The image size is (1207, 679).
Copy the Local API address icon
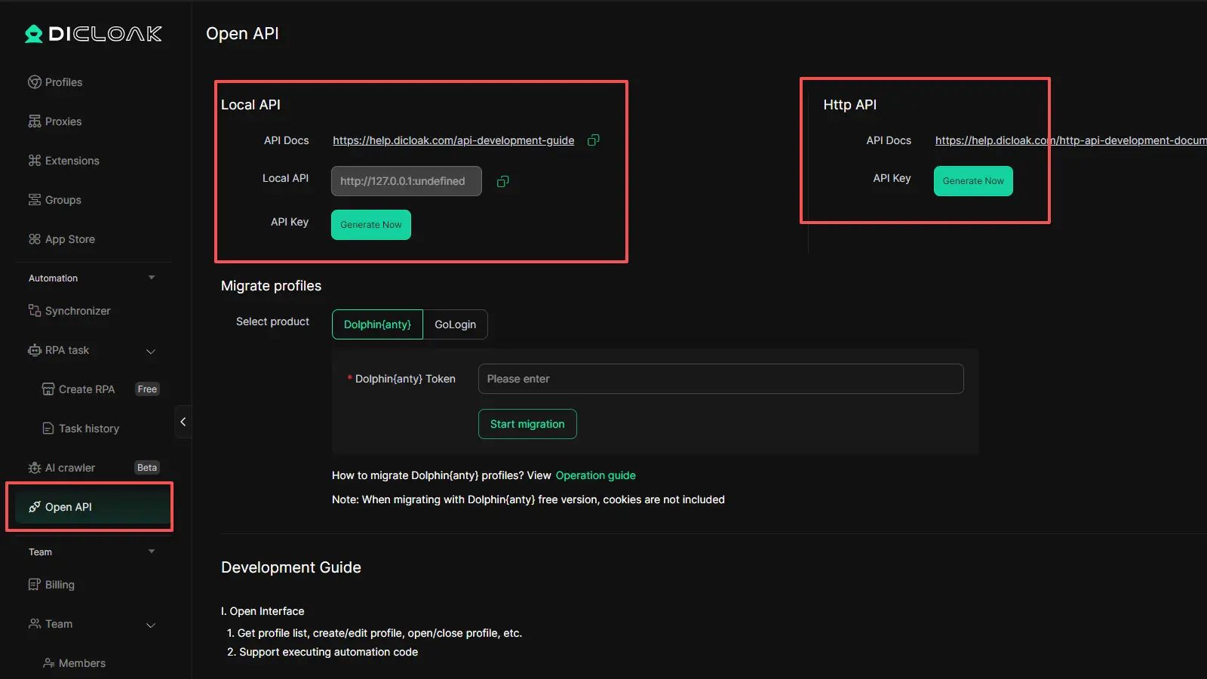(503, 182)
